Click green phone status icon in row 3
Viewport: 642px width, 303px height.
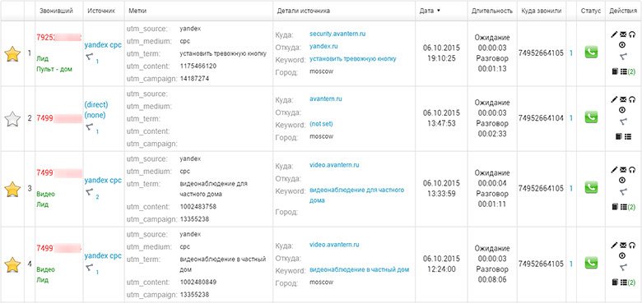tap(591, 187)
